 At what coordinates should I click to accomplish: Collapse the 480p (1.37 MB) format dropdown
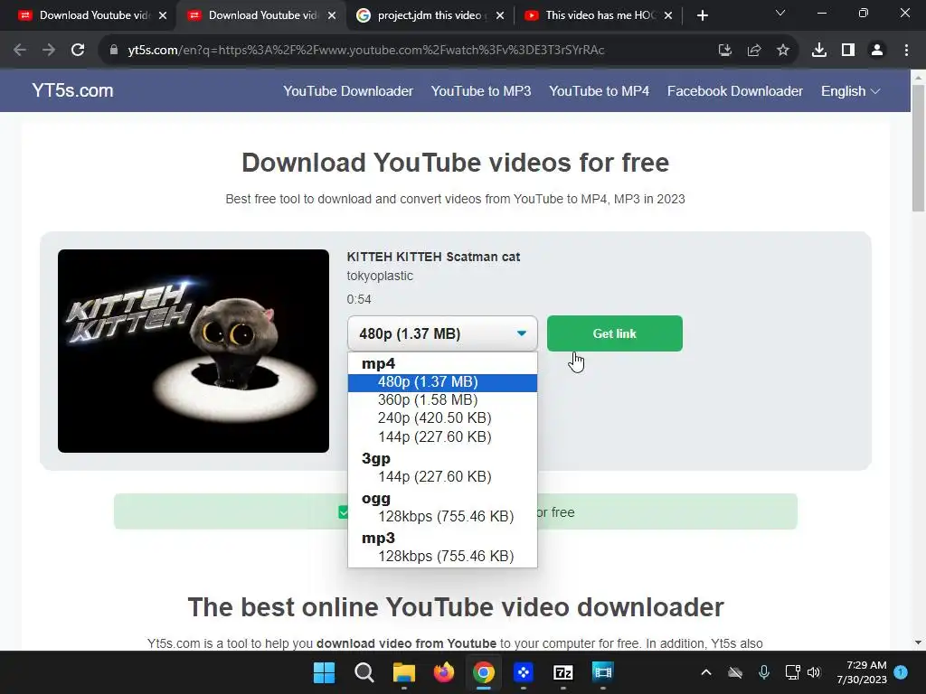442,333
